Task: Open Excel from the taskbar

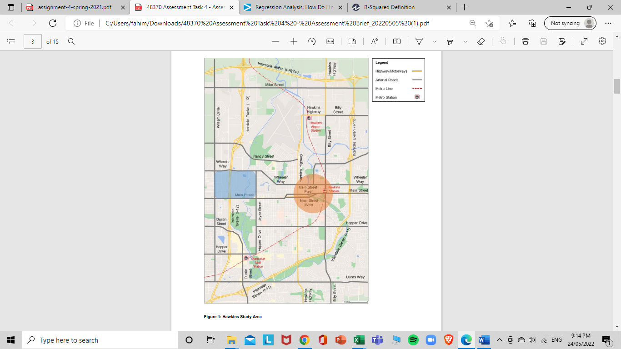Action: [359, 340]
